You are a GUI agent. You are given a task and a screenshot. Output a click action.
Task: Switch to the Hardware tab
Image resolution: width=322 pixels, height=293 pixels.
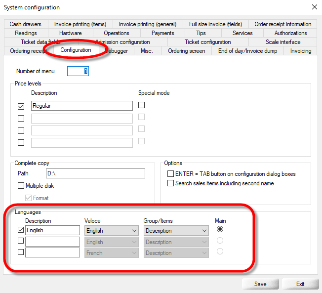(70, 33)
